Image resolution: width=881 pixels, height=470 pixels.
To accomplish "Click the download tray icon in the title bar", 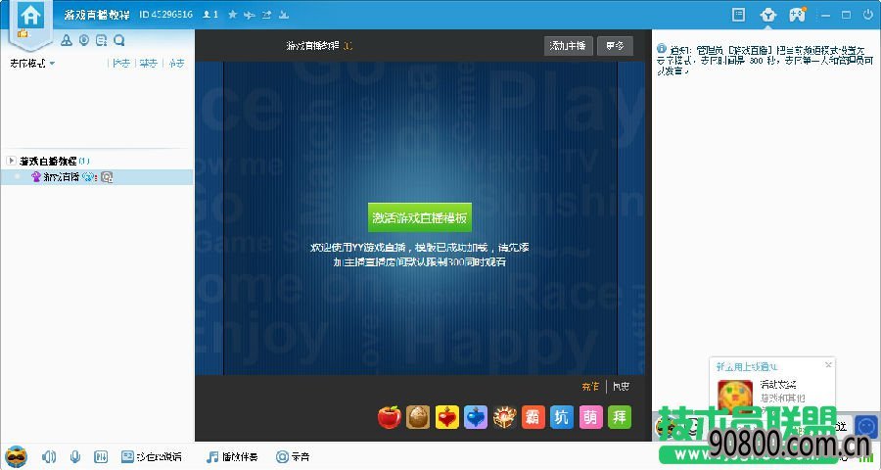I will tap(284, 15).
